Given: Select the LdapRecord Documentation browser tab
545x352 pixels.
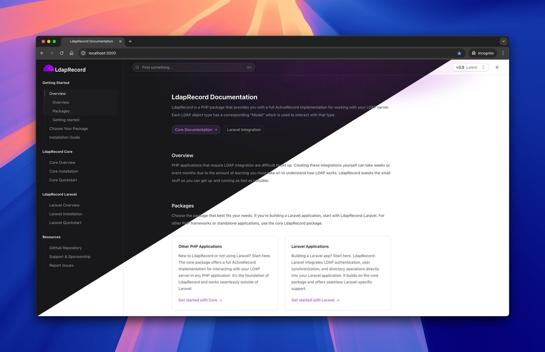Looking at the screenshot, I should [93, 41].
